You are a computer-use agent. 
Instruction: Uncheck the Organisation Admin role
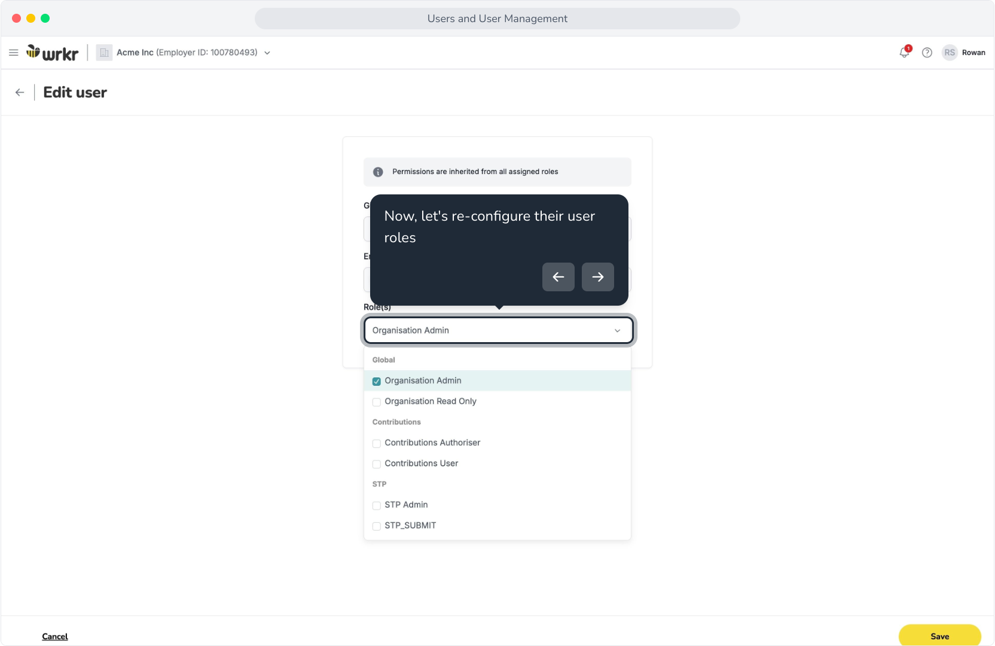pyautogui.click(x=377, y=381)
